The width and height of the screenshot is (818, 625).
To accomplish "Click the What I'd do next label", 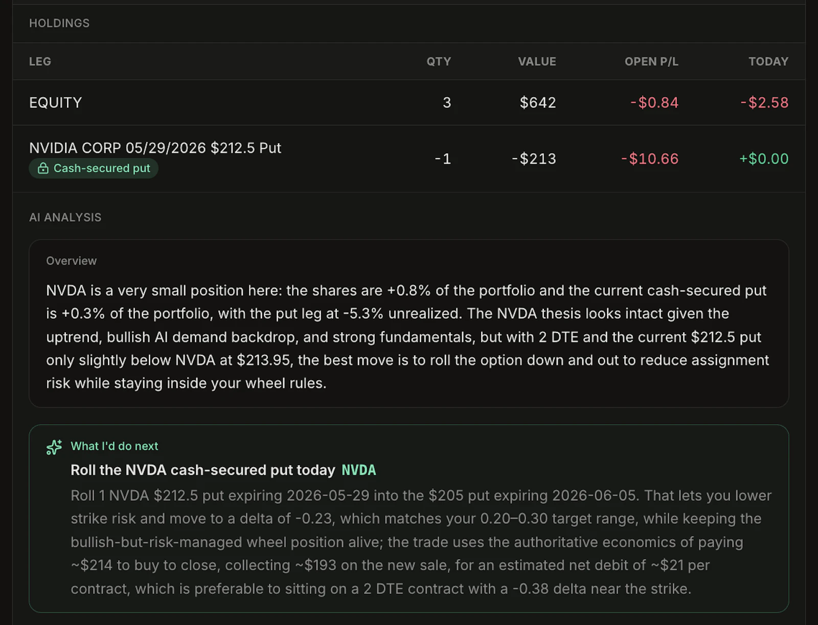I will pos(115,446).
